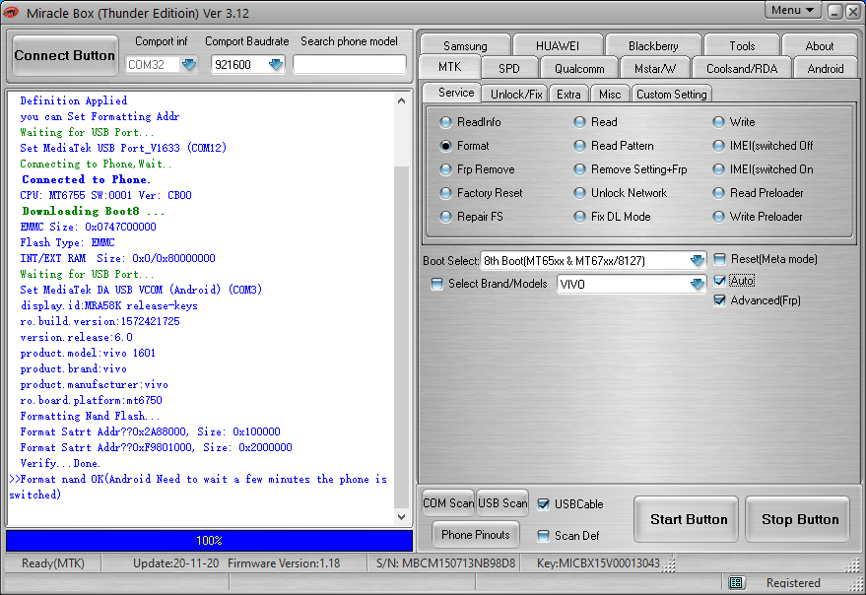Switch to the Samsung tab
The height and width of the screenshot is (595, 866).
point(465,46)
